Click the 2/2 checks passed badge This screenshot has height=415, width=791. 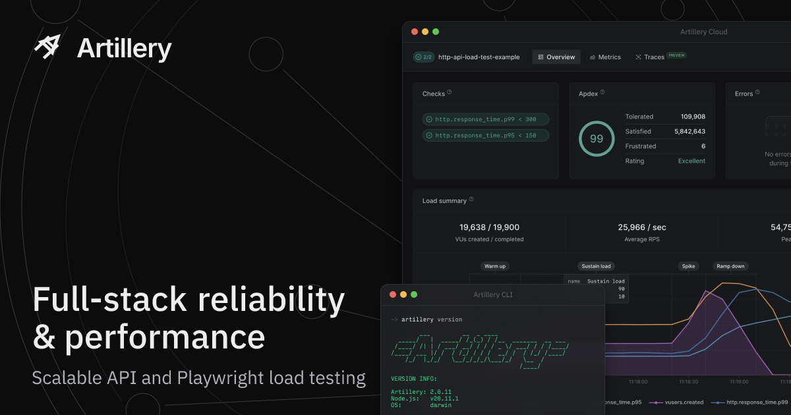click(423, 57)
